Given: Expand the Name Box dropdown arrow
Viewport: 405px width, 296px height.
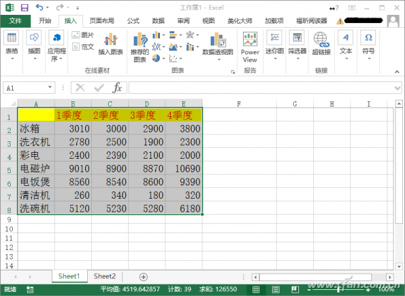Looking at the screenshot, I should coord(50,87).
